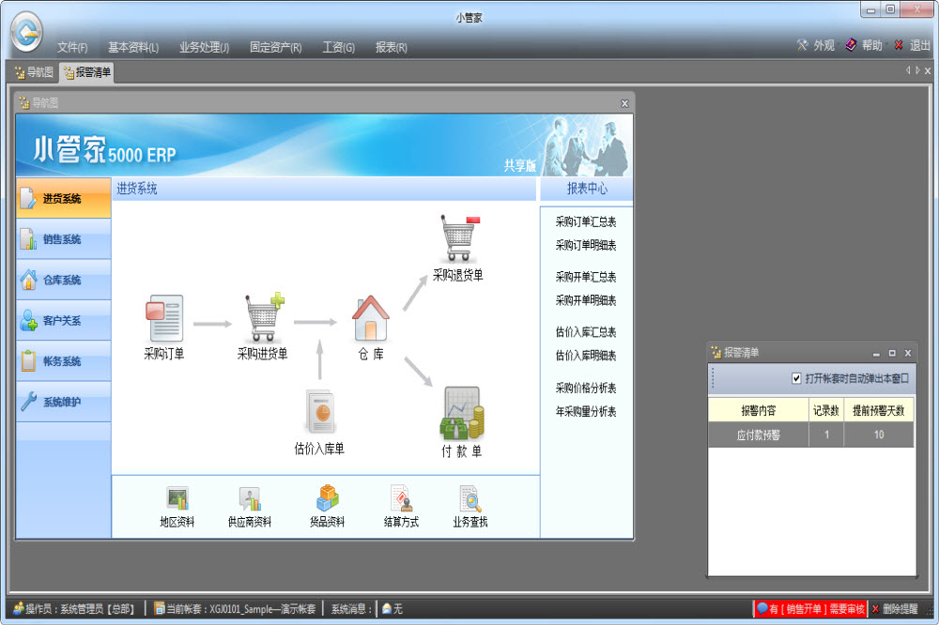The image size is (939, 625).
Task: Toggle 打开帐套时自动弹出本窗口 checkbox
Action: point(797,378)
